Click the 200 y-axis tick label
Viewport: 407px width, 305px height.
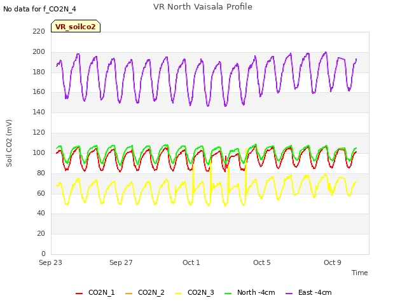coord(39,51)
